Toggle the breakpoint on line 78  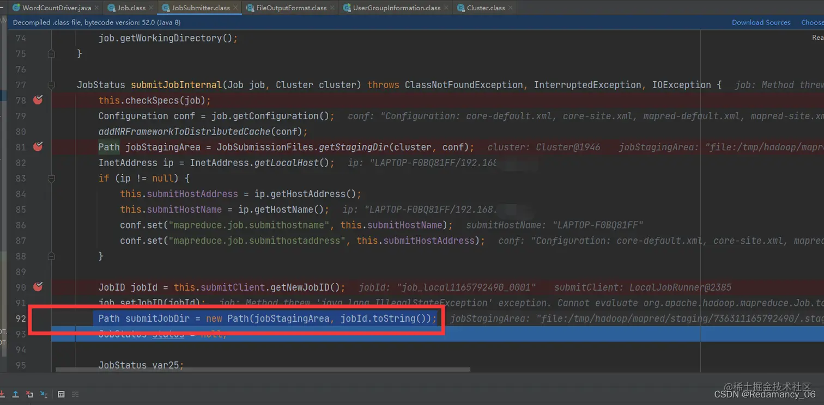pyautogui.click(x=38, y=100)
